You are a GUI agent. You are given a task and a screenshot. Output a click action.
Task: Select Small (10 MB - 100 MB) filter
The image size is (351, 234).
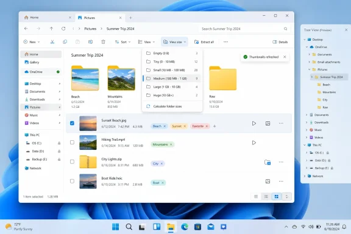pos(172,70)
